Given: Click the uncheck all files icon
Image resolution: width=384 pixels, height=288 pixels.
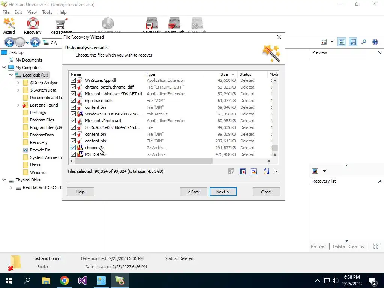Looking at the screenshot, I should 243,171.
